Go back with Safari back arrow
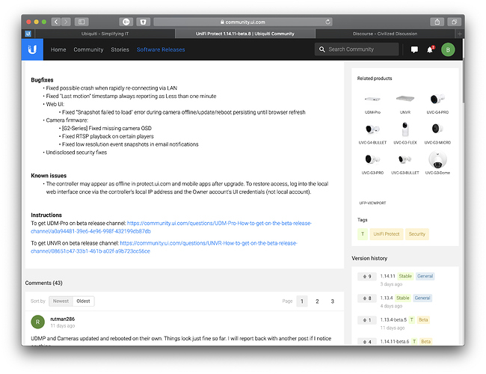 pyautogui.click(x=56, y=22)
